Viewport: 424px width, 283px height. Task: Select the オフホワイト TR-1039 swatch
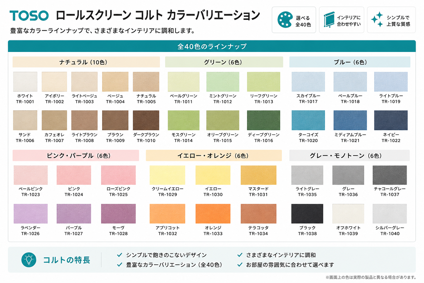click(x=348, y=214)
